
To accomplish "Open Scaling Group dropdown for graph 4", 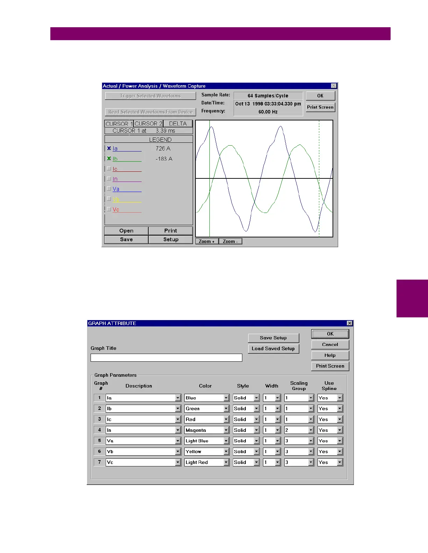I will [311, 430].
